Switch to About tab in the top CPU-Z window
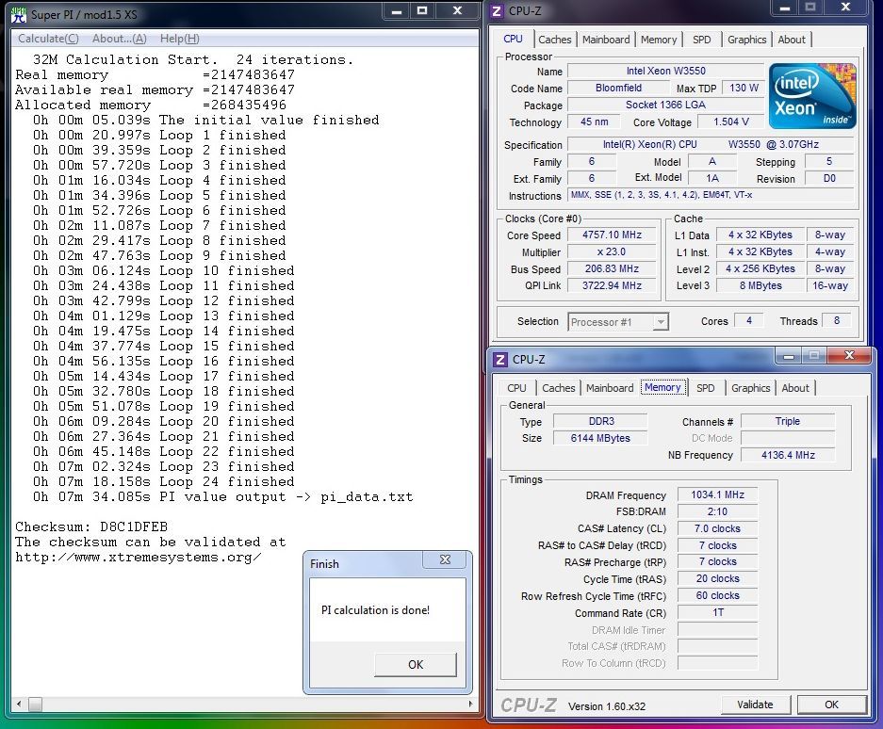This screenshot has width=883, height=729. coord(792,40)
